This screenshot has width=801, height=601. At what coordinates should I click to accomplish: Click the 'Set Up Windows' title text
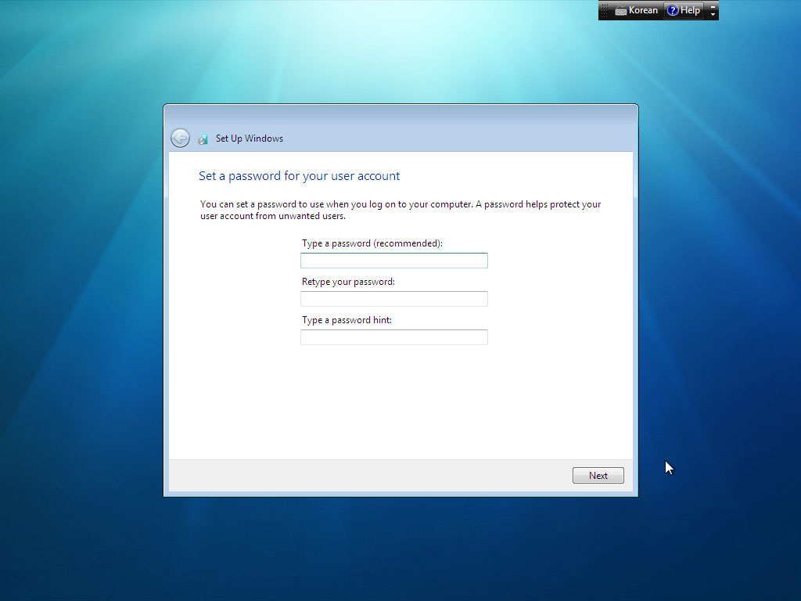click(x=250, y=139)
